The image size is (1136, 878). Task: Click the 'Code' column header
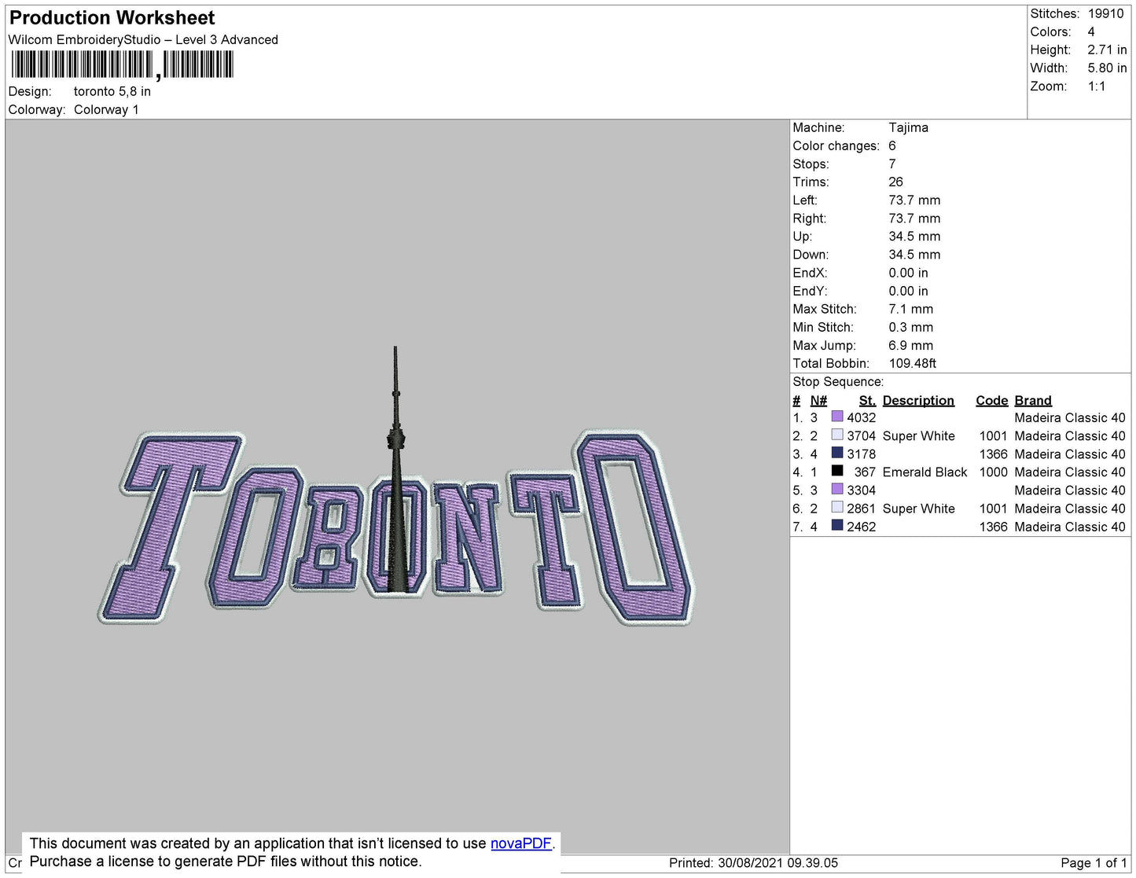click(991, 400)
